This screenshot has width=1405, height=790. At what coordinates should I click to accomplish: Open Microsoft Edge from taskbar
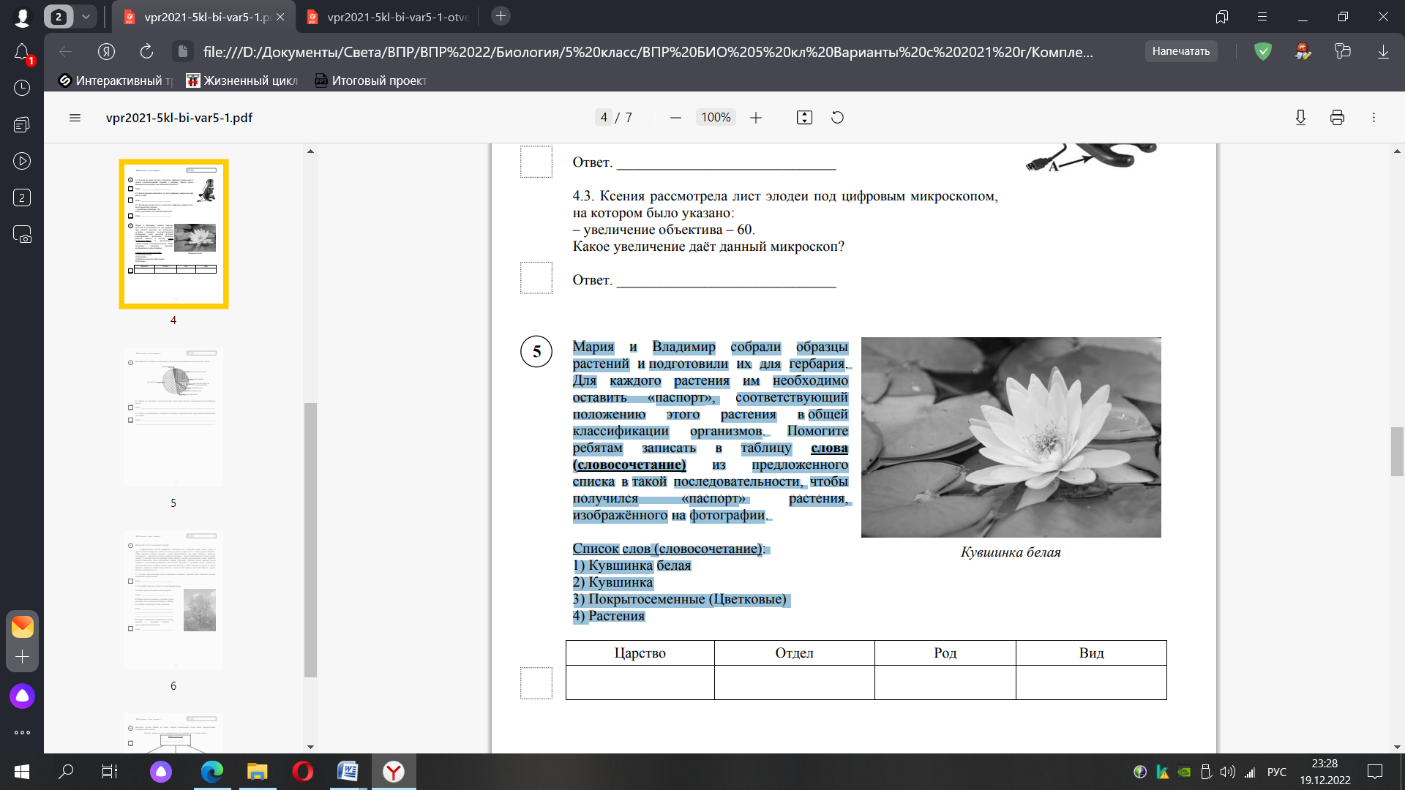212,772
